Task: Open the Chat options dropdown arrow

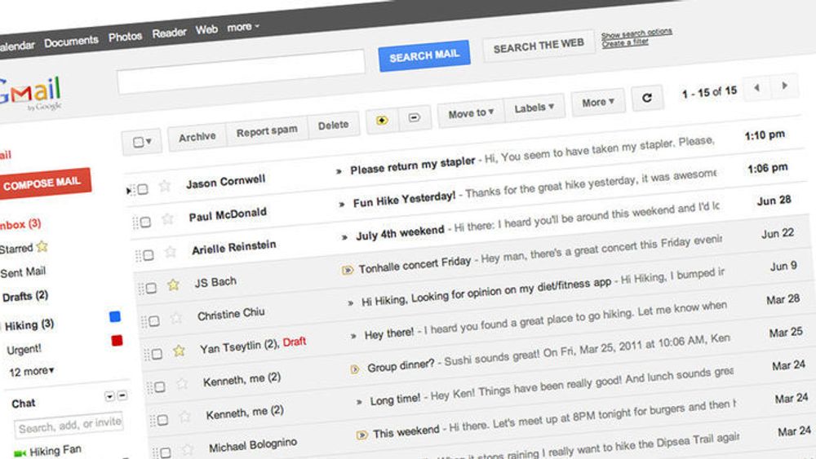Action: point(109,396)
